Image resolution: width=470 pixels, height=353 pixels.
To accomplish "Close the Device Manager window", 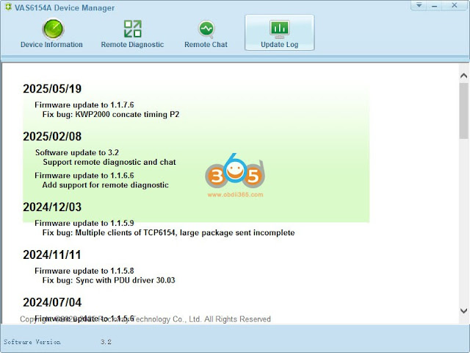I will click(x=455, y=5).
